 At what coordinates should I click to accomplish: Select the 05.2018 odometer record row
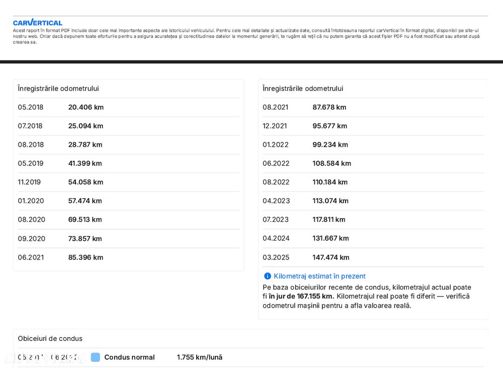[129, 108]
